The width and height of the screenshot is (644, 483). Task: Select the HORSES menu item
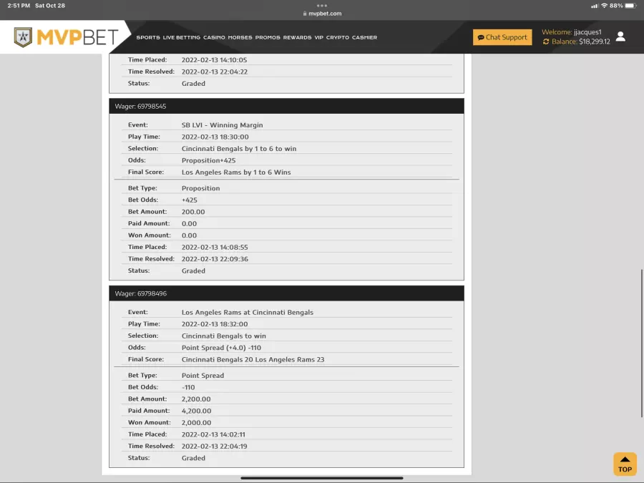(x=240, y=37)
